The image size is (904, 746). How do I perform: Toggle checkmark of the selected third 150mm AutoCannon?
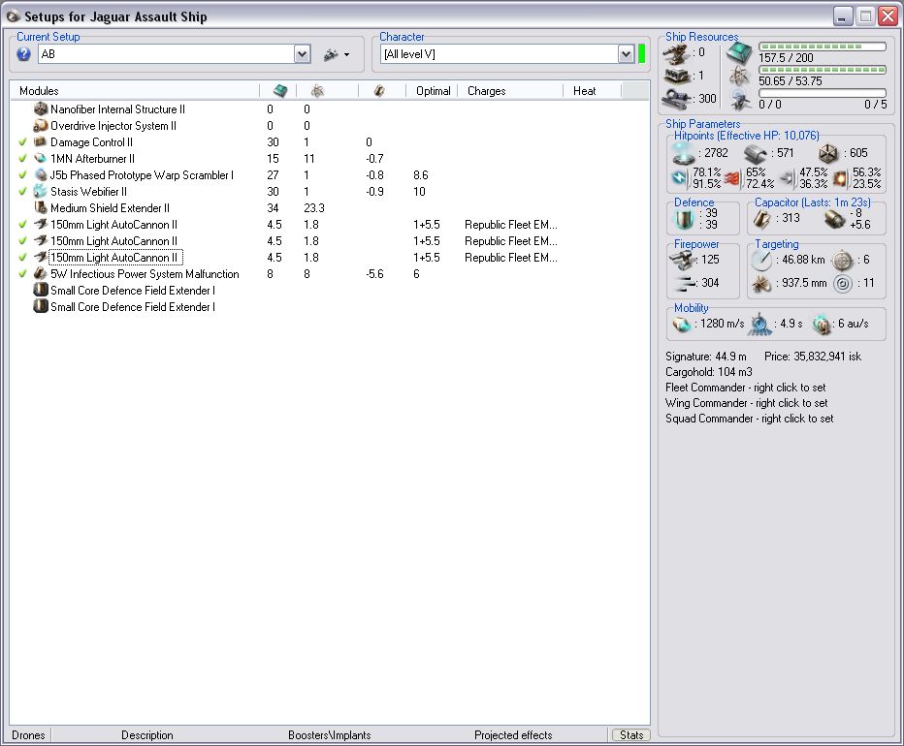click(22, 258)
